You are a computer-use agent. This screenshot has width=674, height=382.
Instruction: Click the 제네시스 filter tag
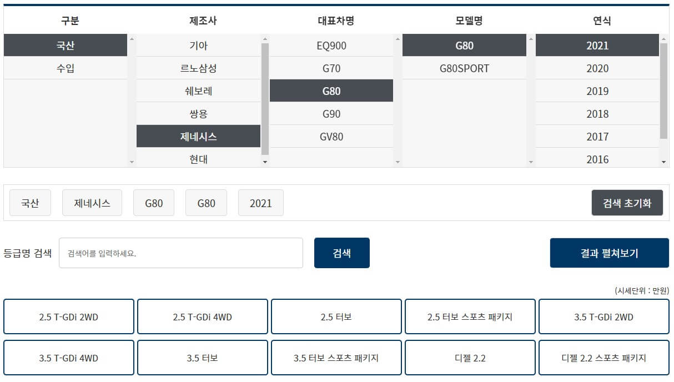(x=92, y=203)
